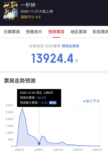
Task: Click the 上映22天 axis label
Action: [77, 150]
